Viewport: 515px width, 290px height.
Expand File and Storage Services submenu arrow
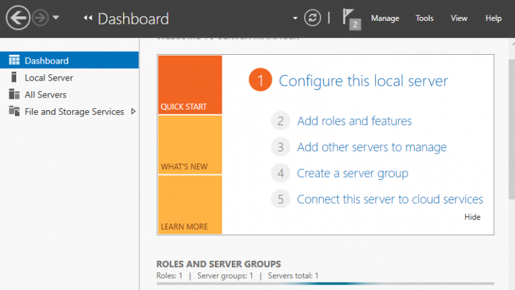pyautogui.click(x=133, y=112)
